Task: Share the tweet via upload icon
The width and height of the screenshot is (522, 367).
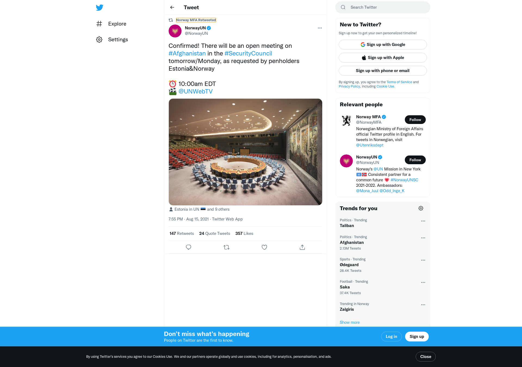Action: (x=302, y=247)
